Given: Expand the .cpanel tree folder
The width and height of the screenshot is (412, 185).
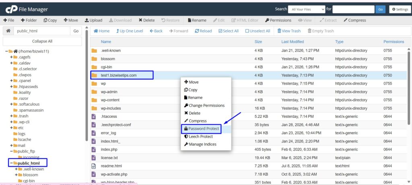Looking at the screenshot, I should (x=11, y=80).
